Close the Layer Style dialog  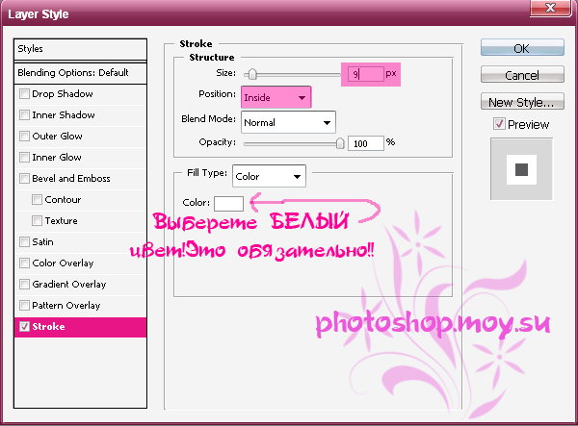[551, 8]
